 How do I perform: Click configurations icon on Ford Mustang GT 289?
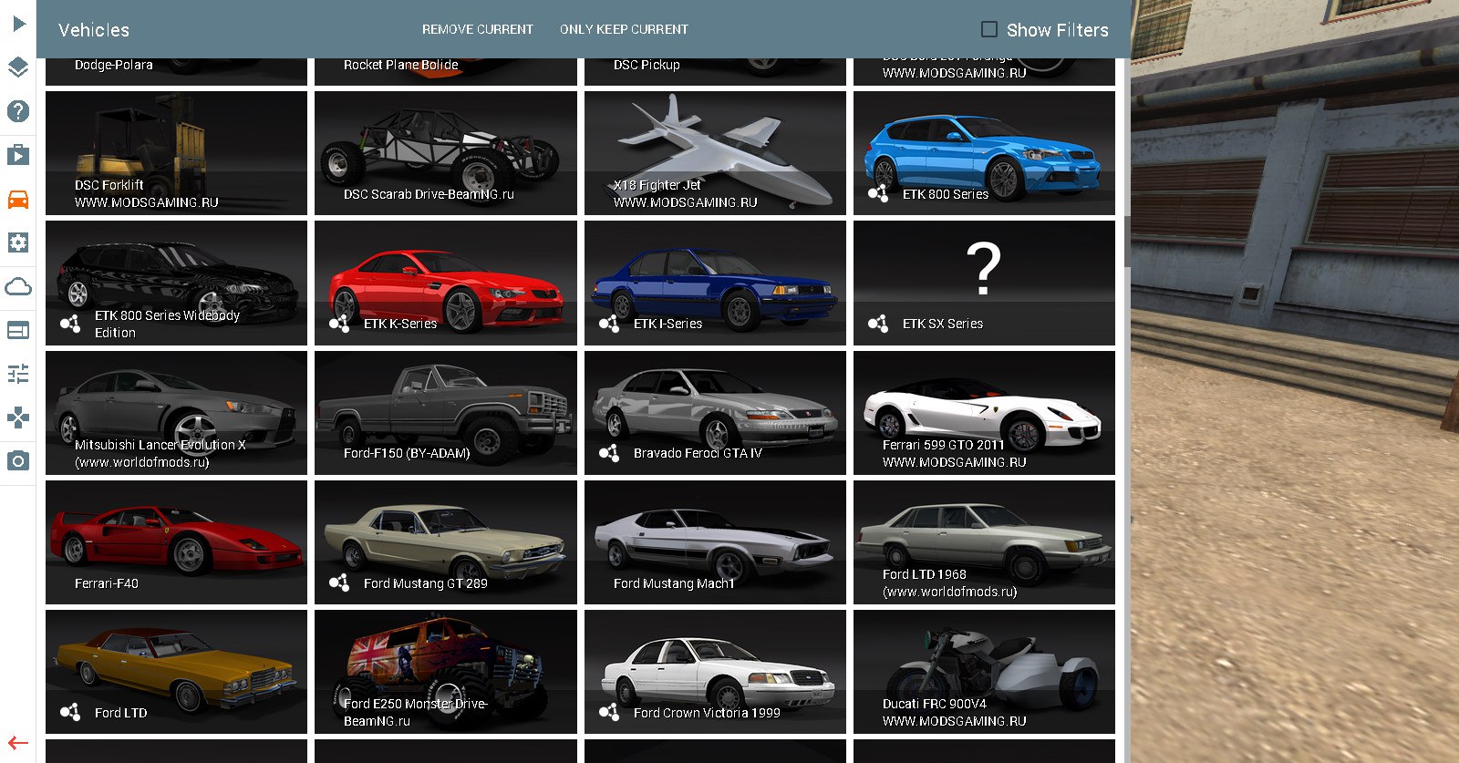339,583
